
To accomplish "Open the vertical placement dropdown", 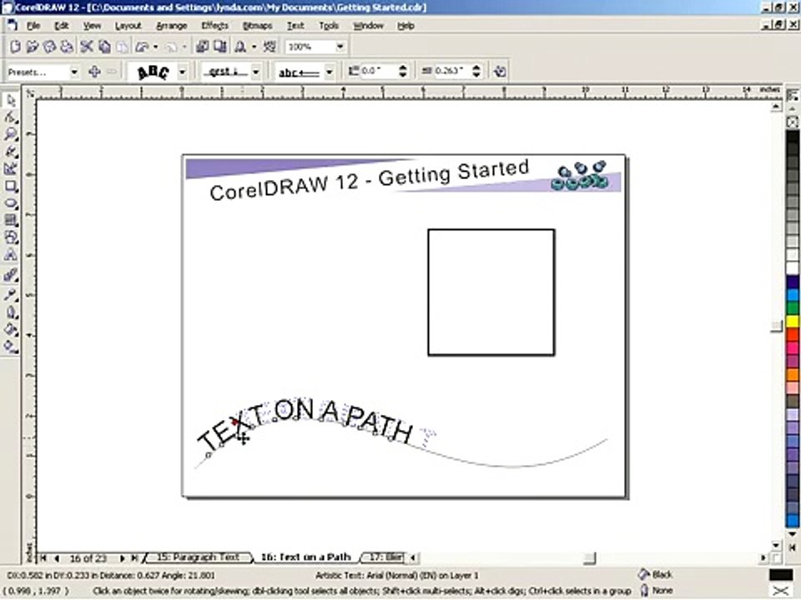I will (x=256, y=72).
